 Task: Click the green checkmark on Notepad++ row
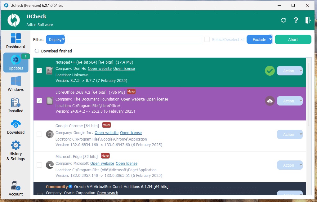[270, 71]
